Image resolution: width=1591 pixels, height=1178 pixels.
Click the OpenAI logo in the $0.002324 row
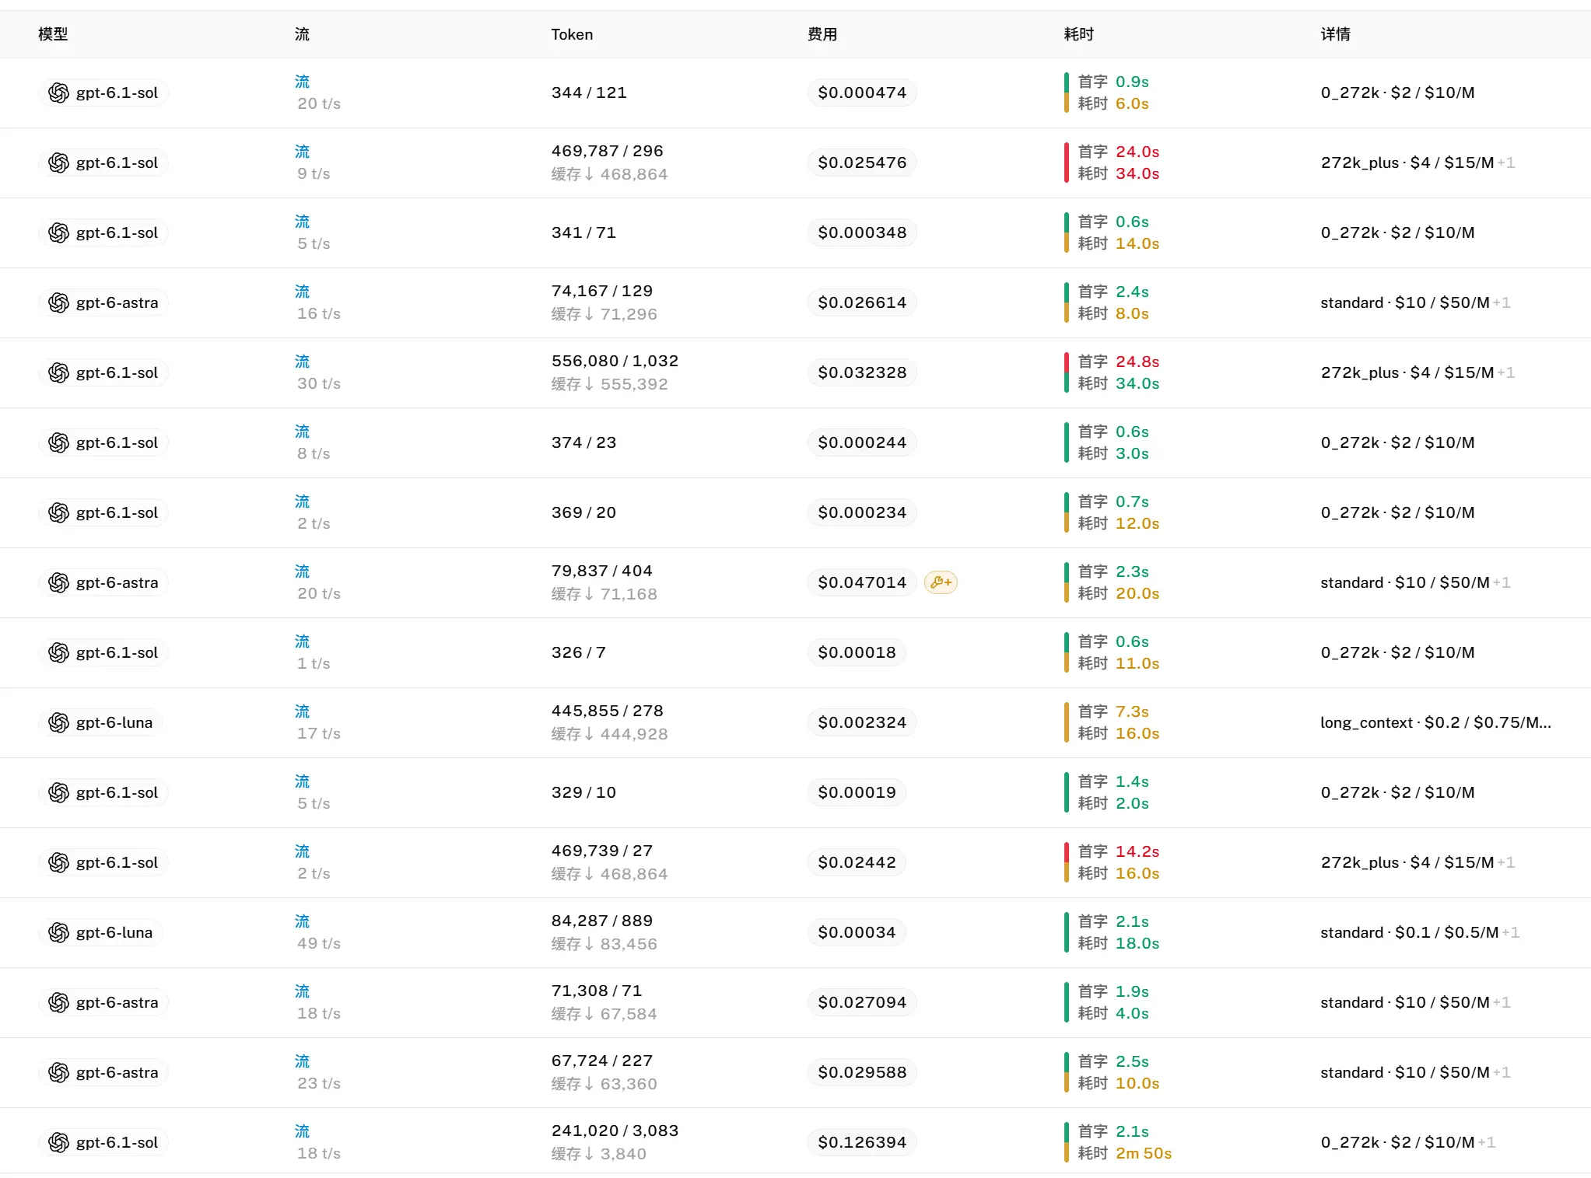point(58,722)
